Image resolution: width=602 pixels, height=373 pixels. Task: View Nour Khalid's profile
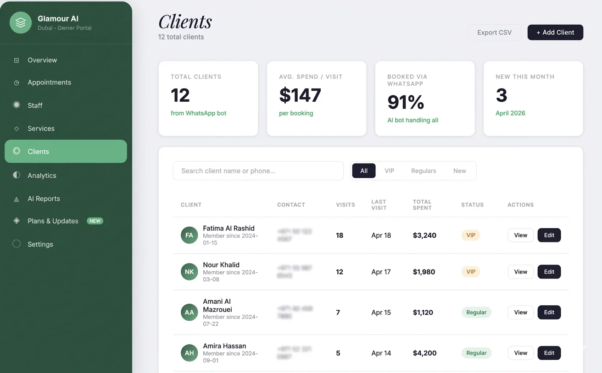pos(521,272)
